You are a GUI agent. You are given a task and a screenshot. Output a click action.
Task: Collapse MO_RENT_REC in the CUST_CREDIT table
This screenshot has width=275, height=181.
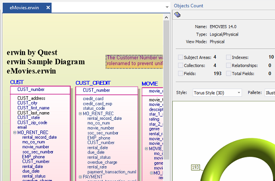coord(80,114)
